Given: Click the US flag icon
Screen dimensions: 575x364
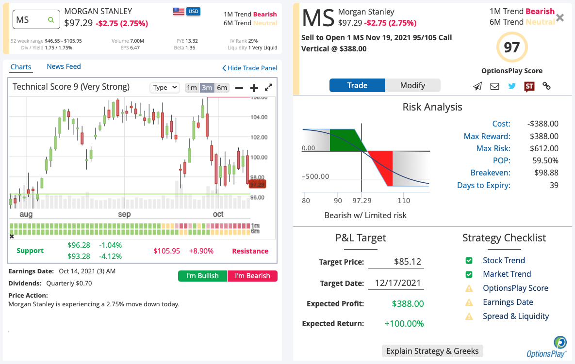Looking at the screenshot, I should (x=179, y=11).
